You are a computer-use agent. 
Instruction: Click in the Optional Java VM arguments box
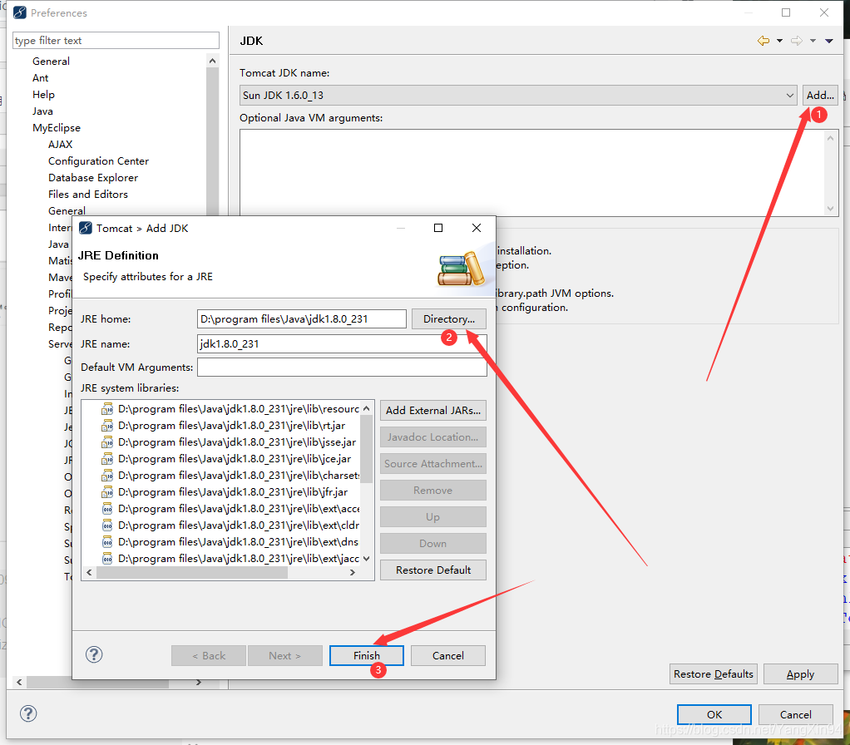539,172
